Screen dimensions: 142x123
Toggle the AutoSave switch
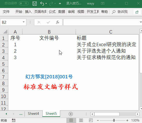pos(24,3)
